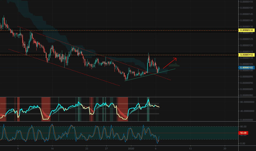The width and height of the screenshot is (256, 151).
Task: Select the 0.00000155 price axis value
Action: pos(247,2)
